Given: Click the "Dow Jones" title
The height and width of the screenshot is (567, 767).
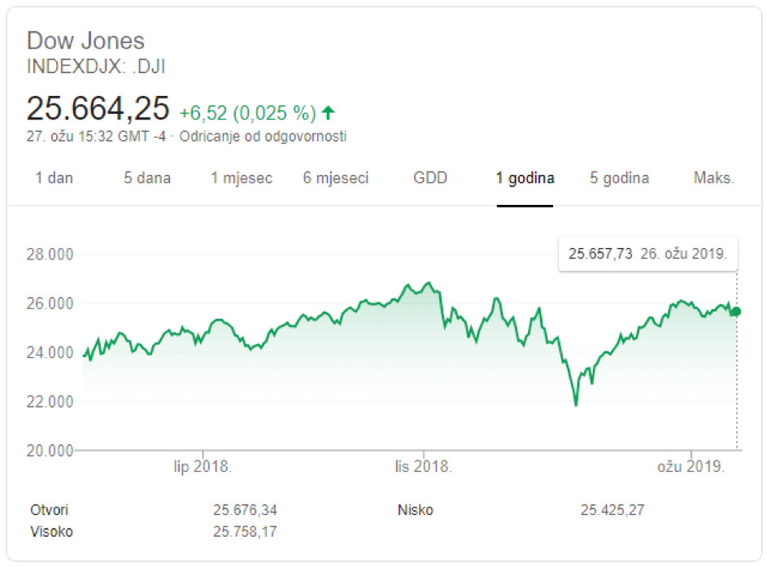Looking at the screenshot, I should coord(85,41).
